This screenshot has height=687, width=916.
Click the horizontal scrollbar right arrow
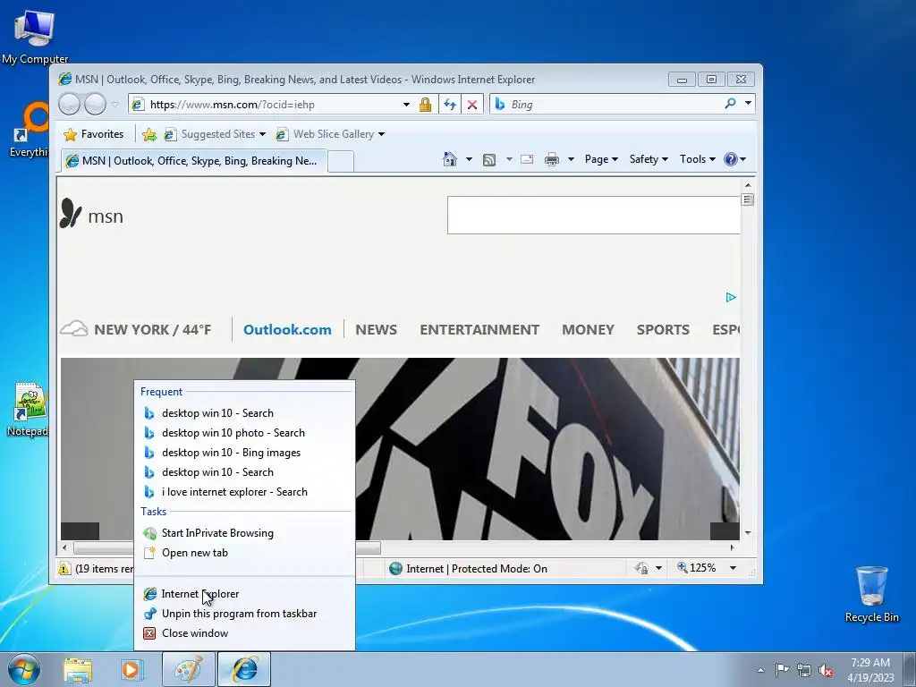point(732,547)
